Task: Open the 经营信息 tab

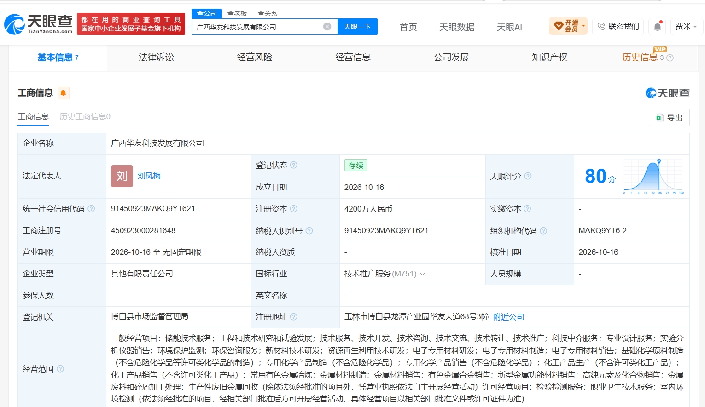Action: [353, 57]
